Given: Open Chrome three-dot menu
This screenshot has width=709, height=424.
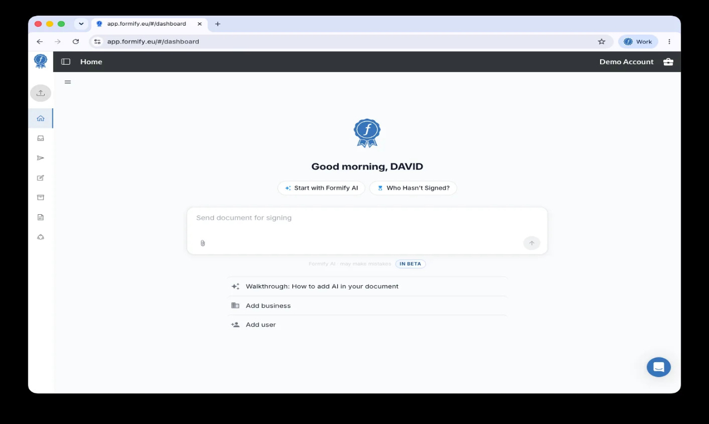Looking at the screenshot, I should pos(669,41).
